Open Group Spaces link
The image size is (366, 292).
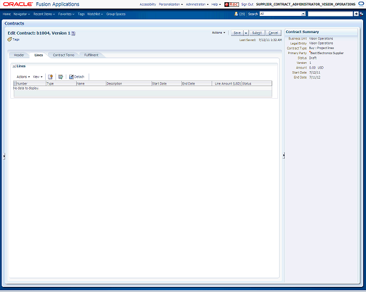(x=116, y=14)
